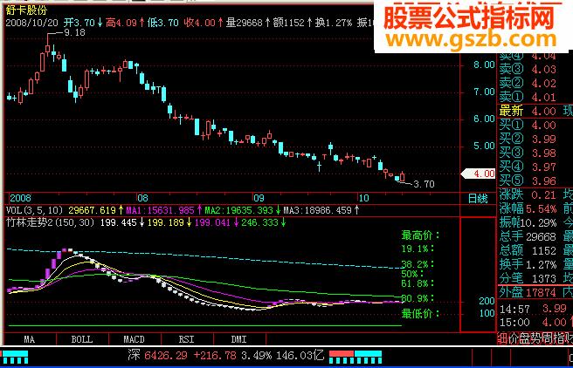Click the cyan gauge bar at status bar start
The width and height of the screenshot is (573, 368).
point(15,357)
